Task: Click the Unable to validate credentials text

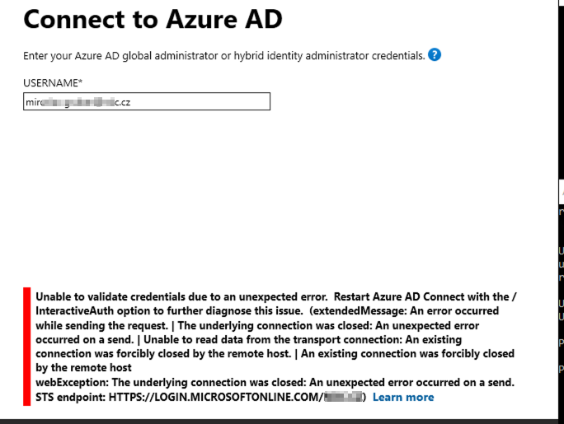Action: [181, 297]
